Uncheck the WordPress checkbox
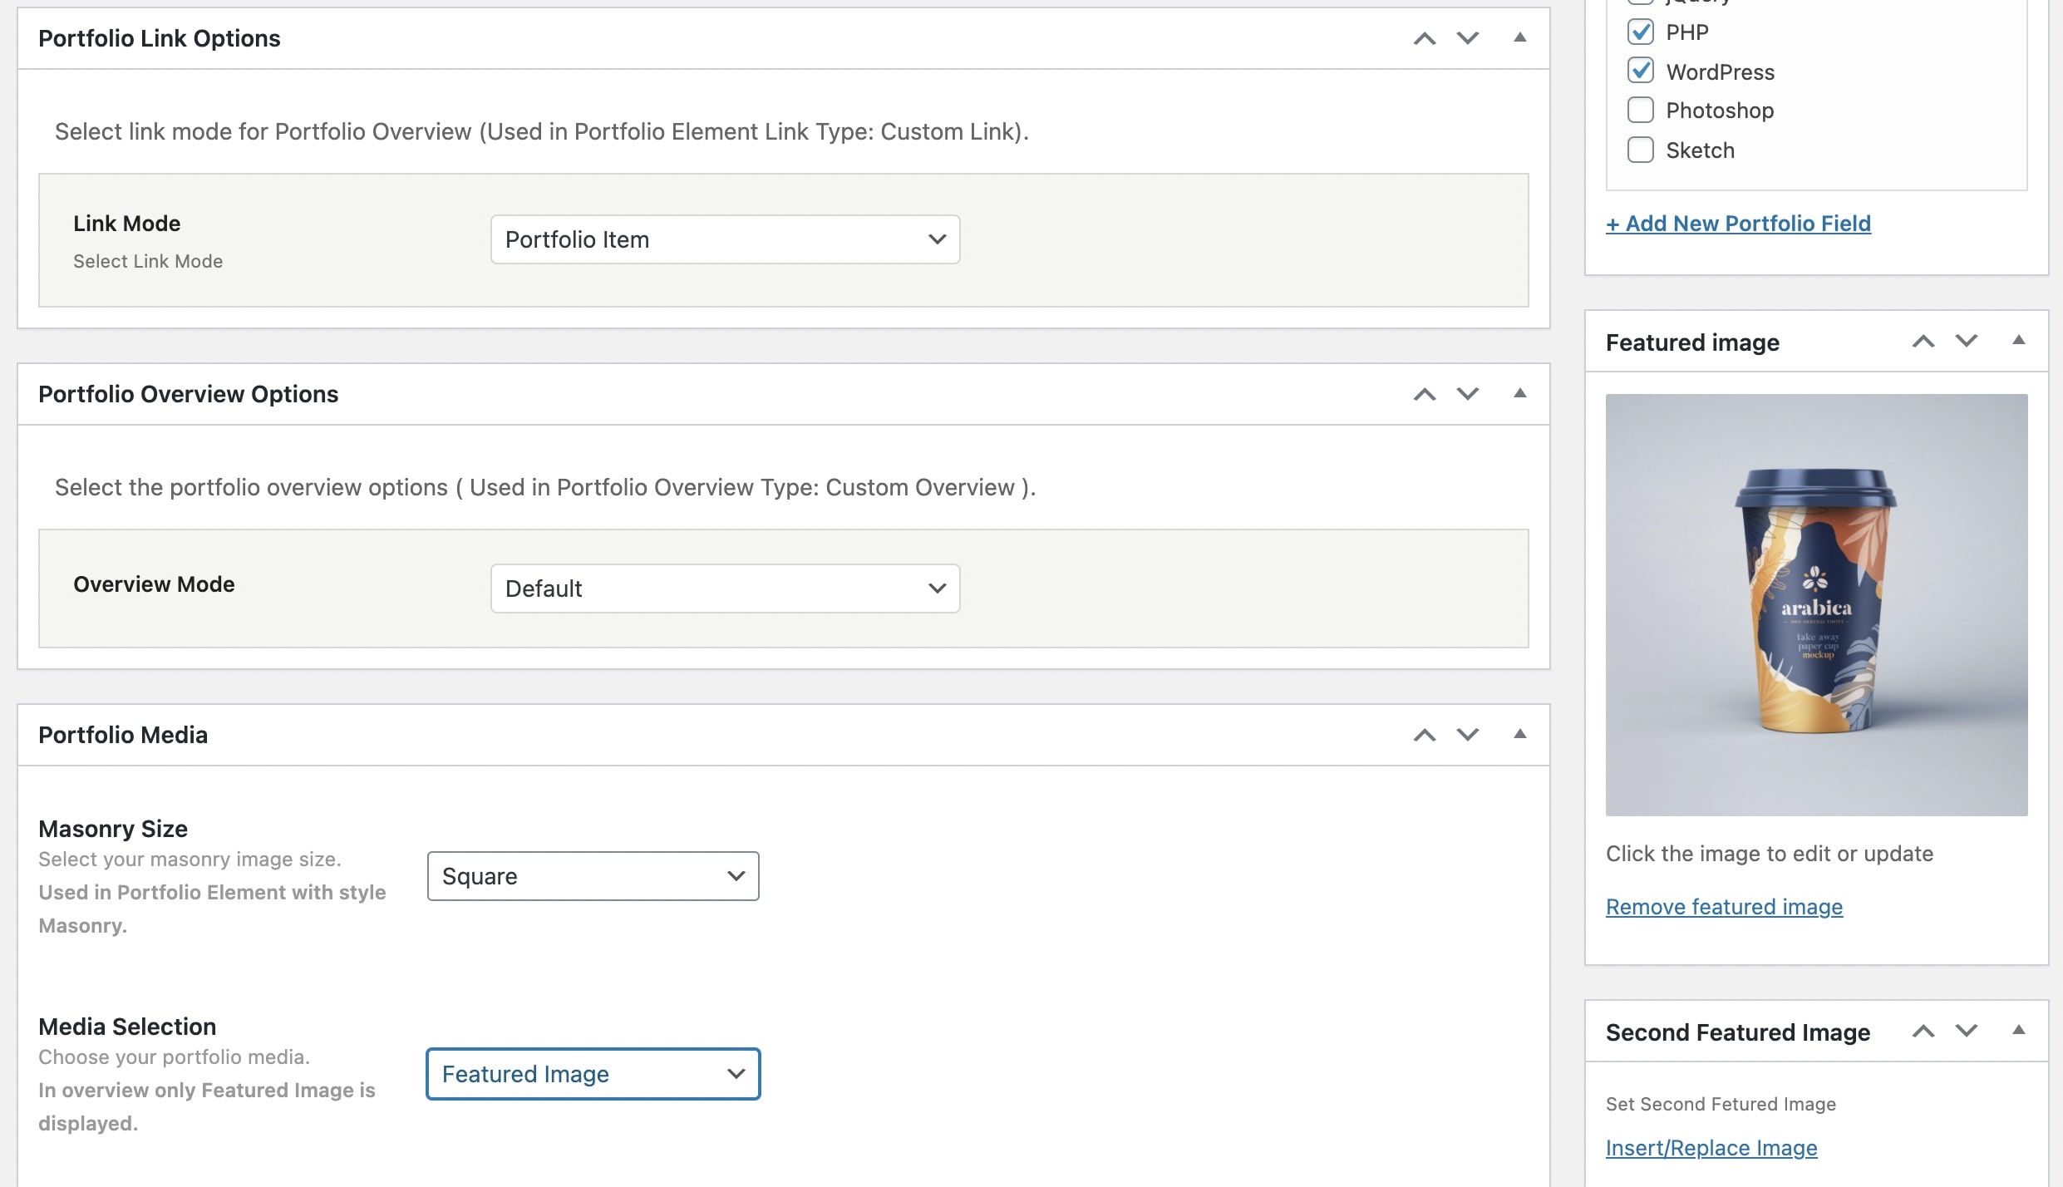 click(x=1641, y=71)
